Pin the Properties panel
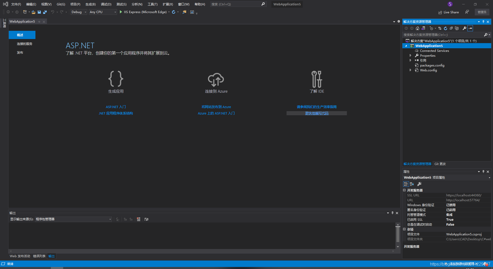The image size is (493, 269). coord(483,171)
